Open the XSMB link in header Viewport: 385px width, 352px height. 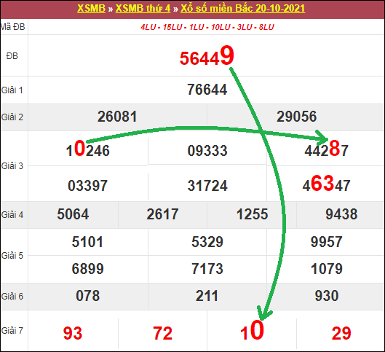click(91, 8)
